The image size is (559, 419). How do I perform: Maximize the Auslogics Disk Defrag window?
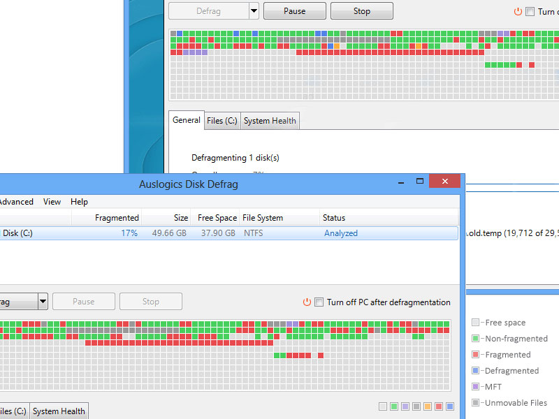click(x=420, y=182)
